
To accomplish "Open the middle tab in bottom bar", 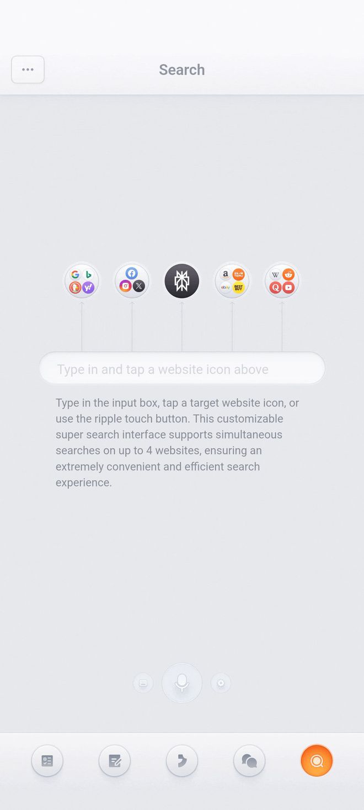I will [x=182, y=761].
